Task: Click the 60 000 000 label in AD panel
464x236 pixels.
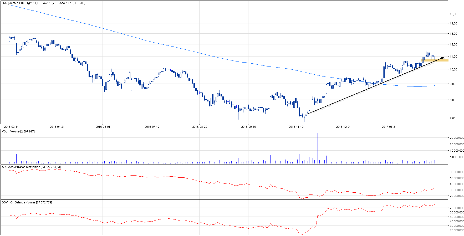Action: coord(457,172)
